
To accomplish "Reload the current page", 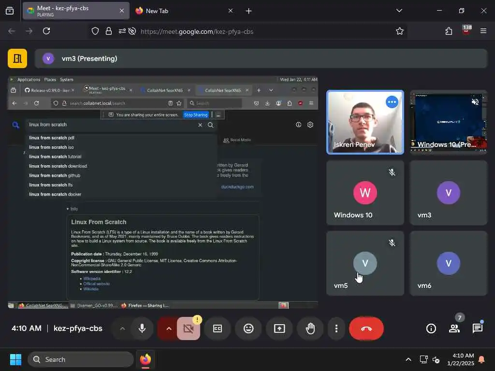I will [46, 31].
